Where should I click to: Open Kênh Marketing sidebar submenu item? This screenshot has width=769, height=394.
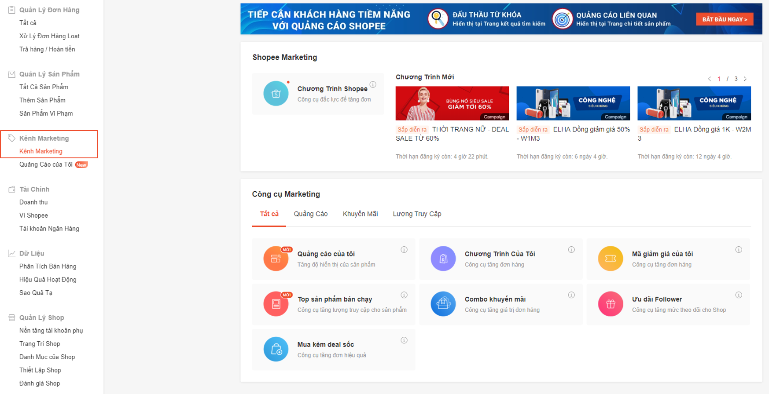pos(41,151)
